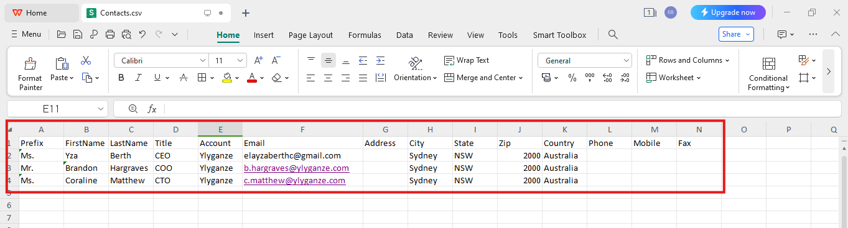Decrease font size with the A- icon
The width and height of the screenshot is (848, 228).
[x=276, y=60]
